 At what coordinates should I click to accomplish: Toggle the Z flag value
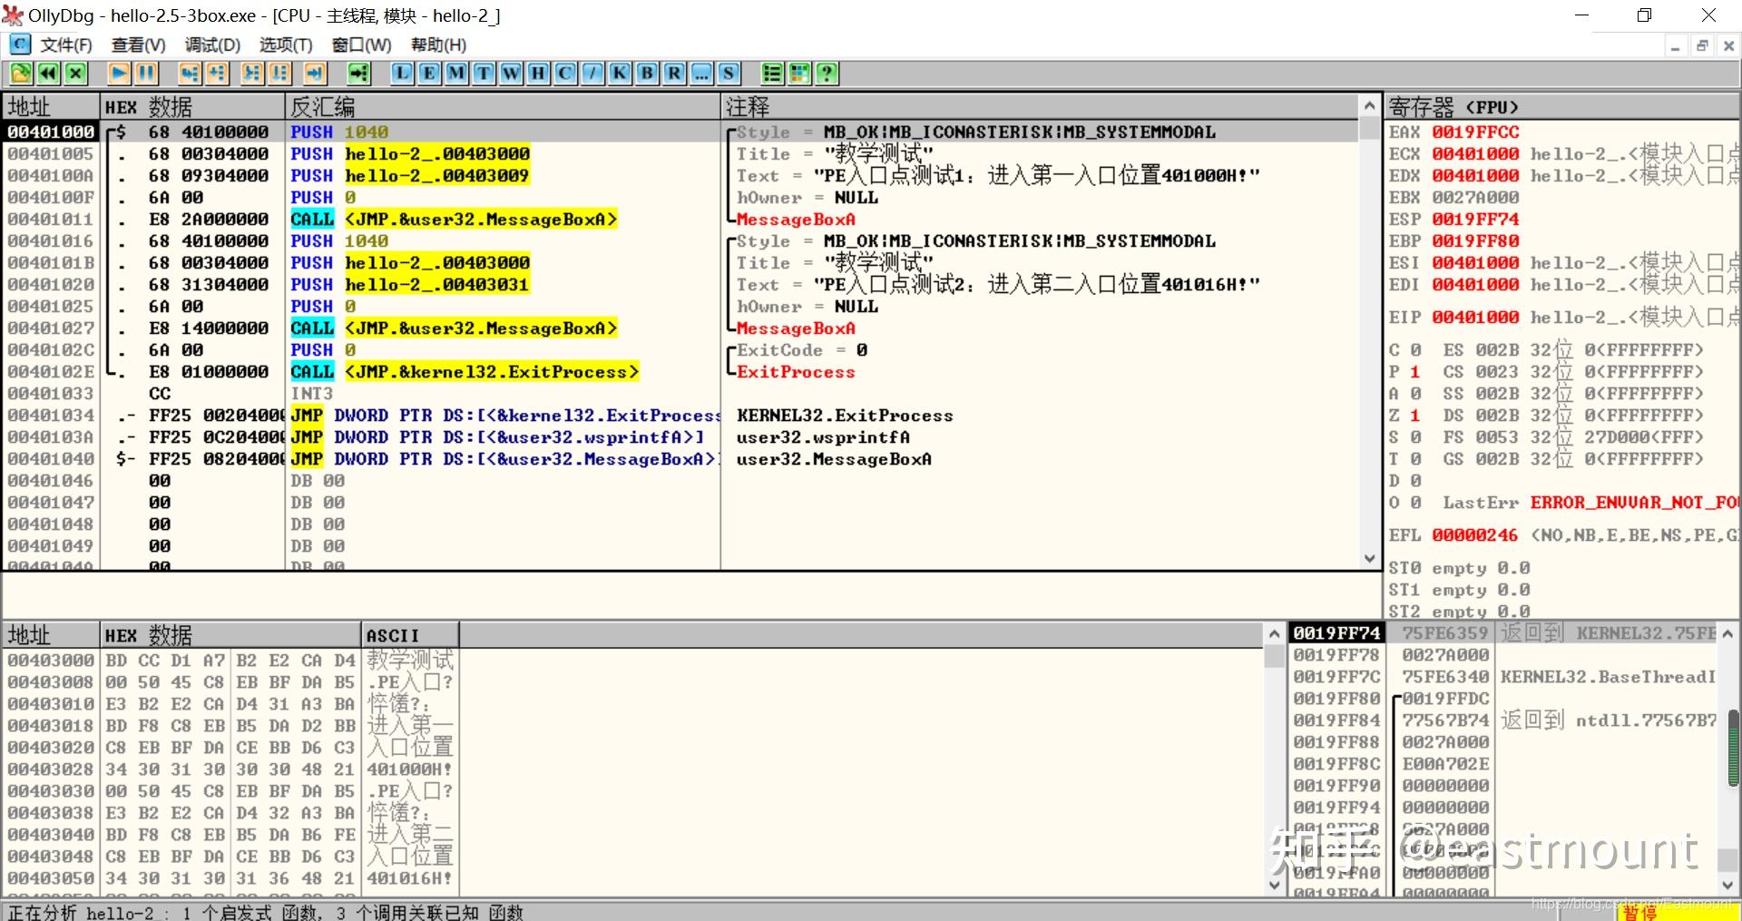(1414, 416)
